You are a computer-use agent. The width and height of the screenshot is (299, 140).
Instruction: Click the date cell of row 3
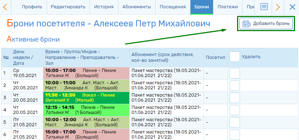pyautogui.click(x=27, y=98)
